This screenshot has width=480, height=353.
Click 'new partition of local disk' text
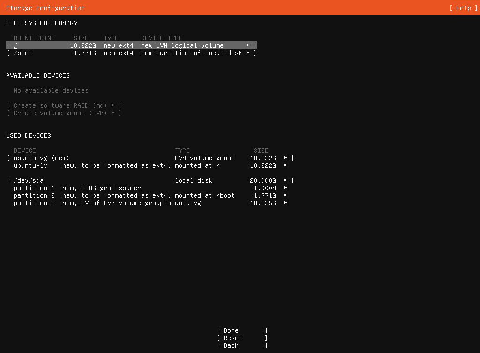pos(192,53)
